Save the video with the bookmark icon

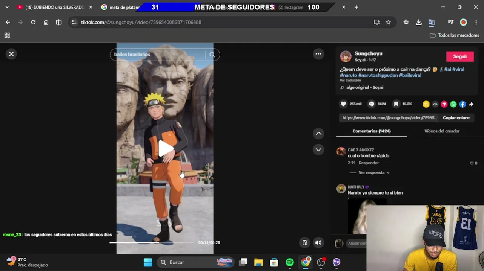pos(396,104)
